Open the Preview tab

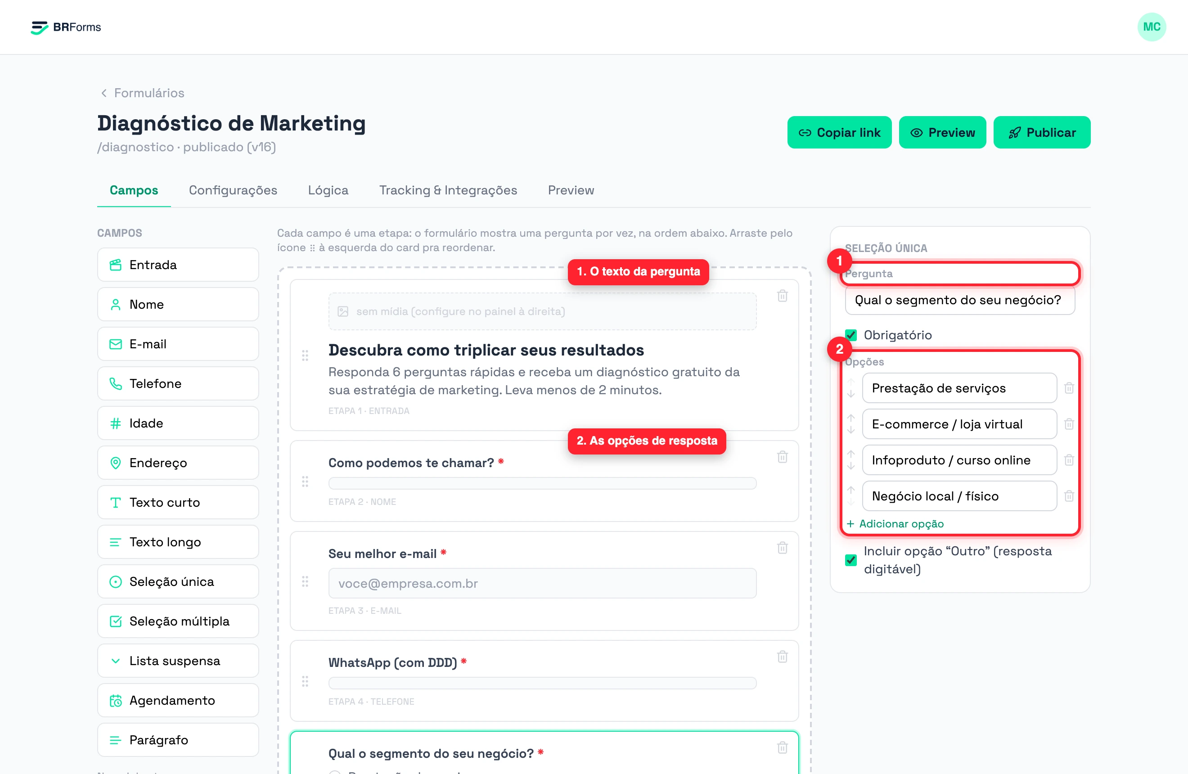[x=571, y=190]
